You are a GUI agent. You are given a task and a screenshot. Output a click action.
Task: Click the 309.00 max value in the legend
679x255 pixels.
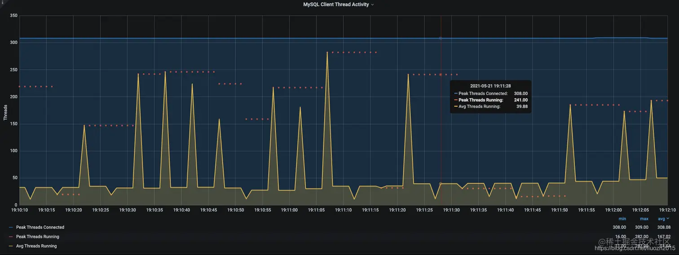tap(642, 227)
